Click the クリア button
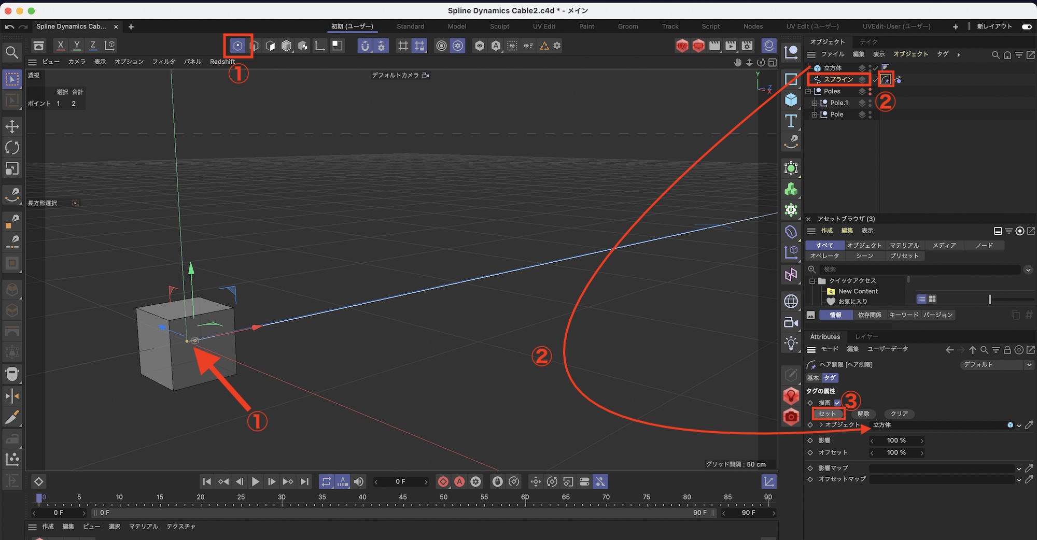The width and height of the screenshot is (1037, 540). pos(899,414)
